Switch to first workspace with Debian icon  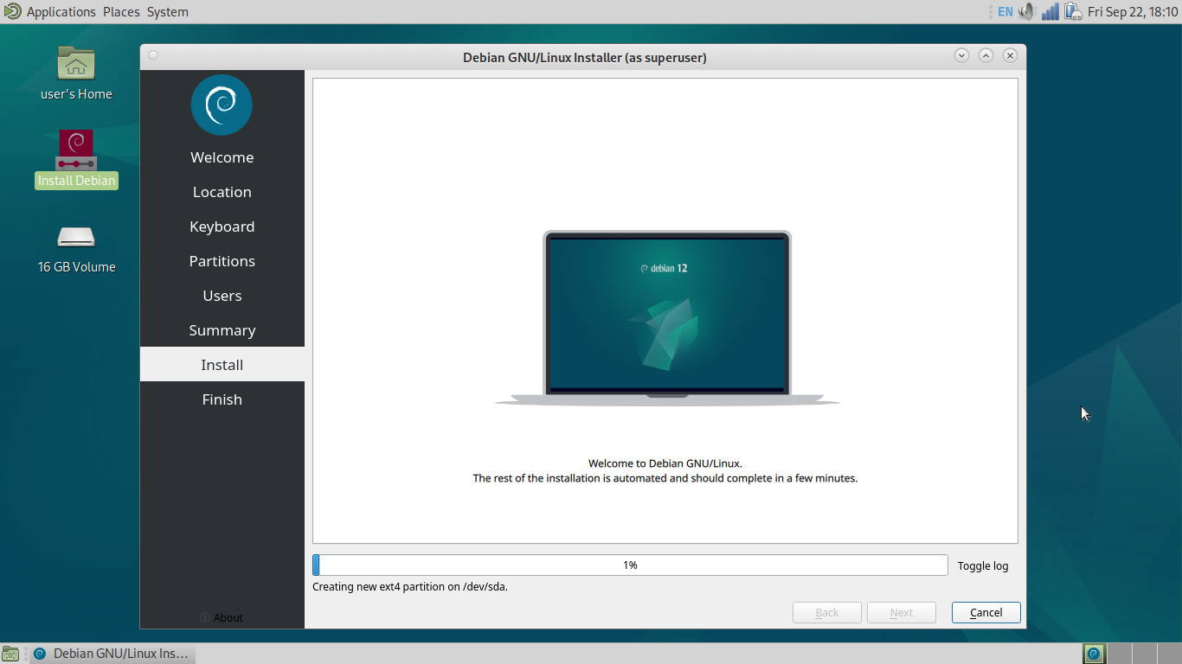tap(1094, 654)
